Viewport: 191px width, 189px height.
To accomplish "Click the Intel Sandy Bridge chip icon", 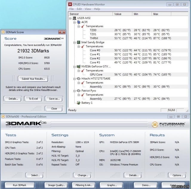I will (78, 42).
